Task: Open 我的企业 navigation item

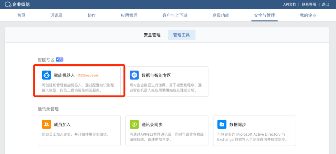Action: coord(308,16)
